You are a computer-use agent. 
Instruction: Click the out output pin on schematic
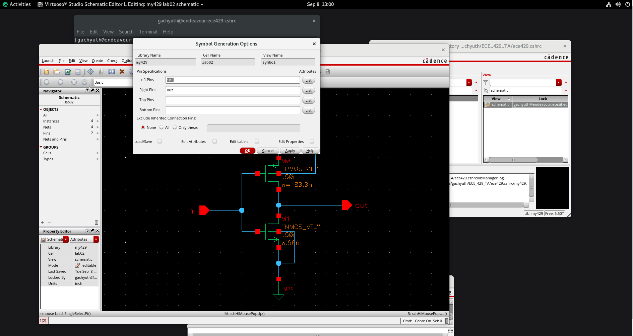347,205
